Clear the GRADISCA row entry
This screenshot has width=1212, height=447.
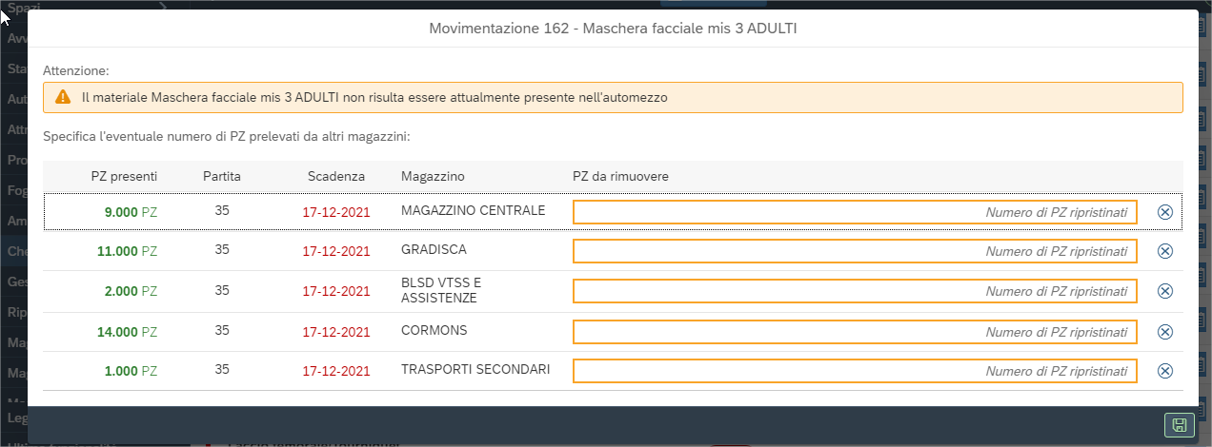pyautogui.click(x=1164, y=251)
